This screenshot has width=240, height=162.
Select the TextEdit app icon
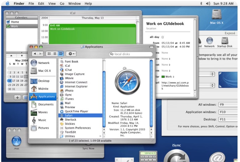tap(62, 132)
